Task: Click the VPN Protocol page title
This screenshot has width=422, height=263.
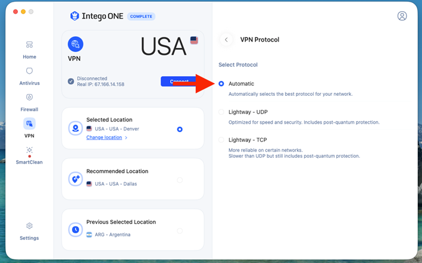Action: point(260,40)
